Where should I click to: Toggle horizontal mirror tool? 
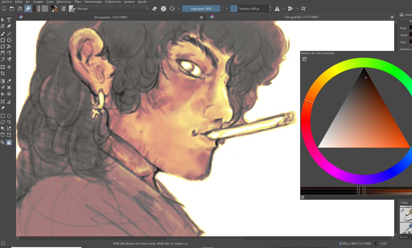pyautogui.click(x=277, y=8)
